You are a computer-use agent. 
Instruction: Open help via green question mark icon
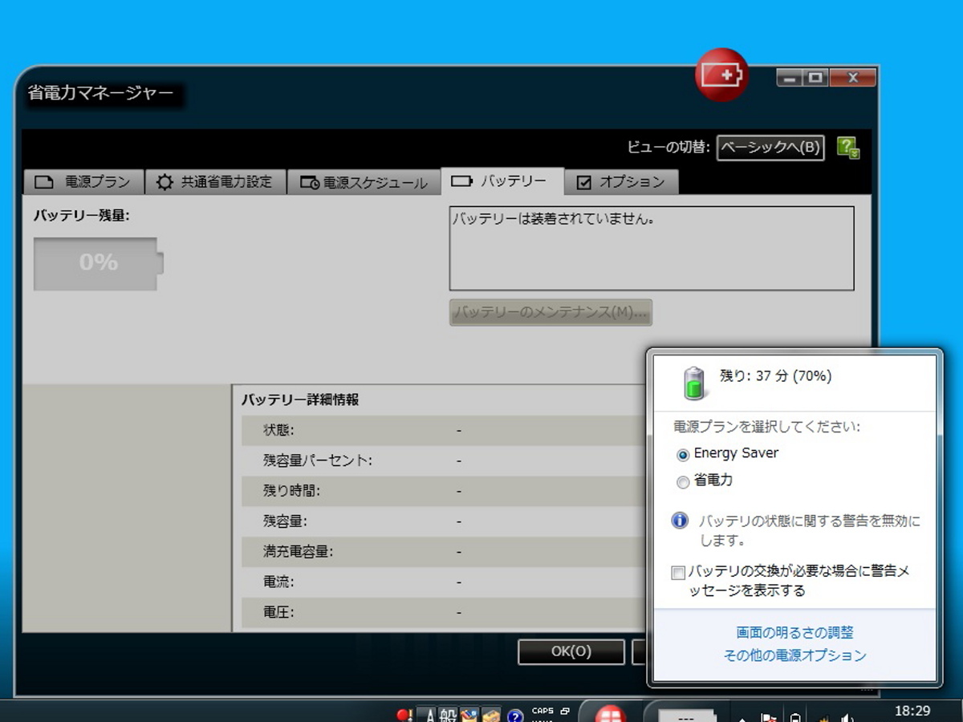(x=848, y=148)
